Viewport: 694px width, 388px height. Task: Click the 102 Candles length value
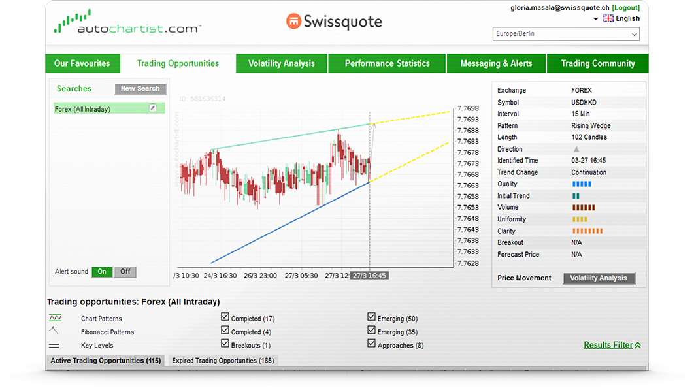point(589,137)
